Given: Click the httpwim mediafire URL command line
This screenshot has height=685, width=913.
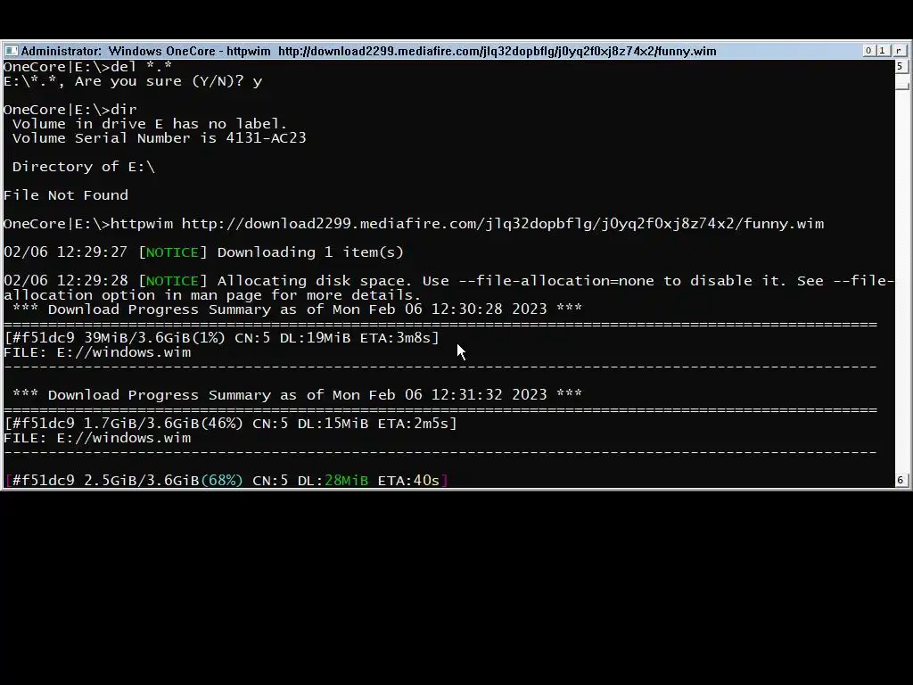Looking at the screenshot, I should click(x=414, y=224).
